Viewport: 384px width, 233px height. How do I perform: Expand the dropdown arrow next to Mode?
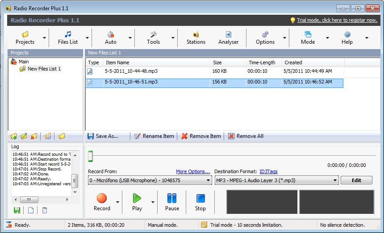point(327,38)
